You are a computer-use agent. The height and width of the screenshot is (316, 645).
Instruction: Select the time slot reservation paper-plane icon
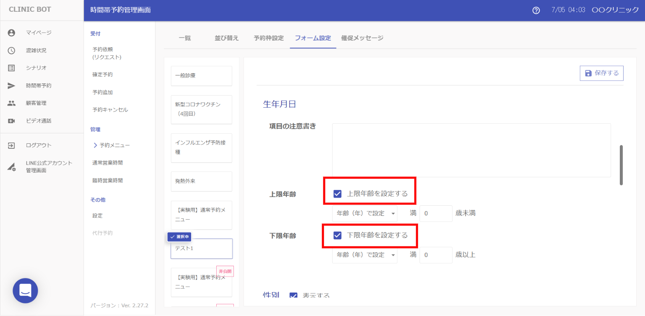click(11, 85)
